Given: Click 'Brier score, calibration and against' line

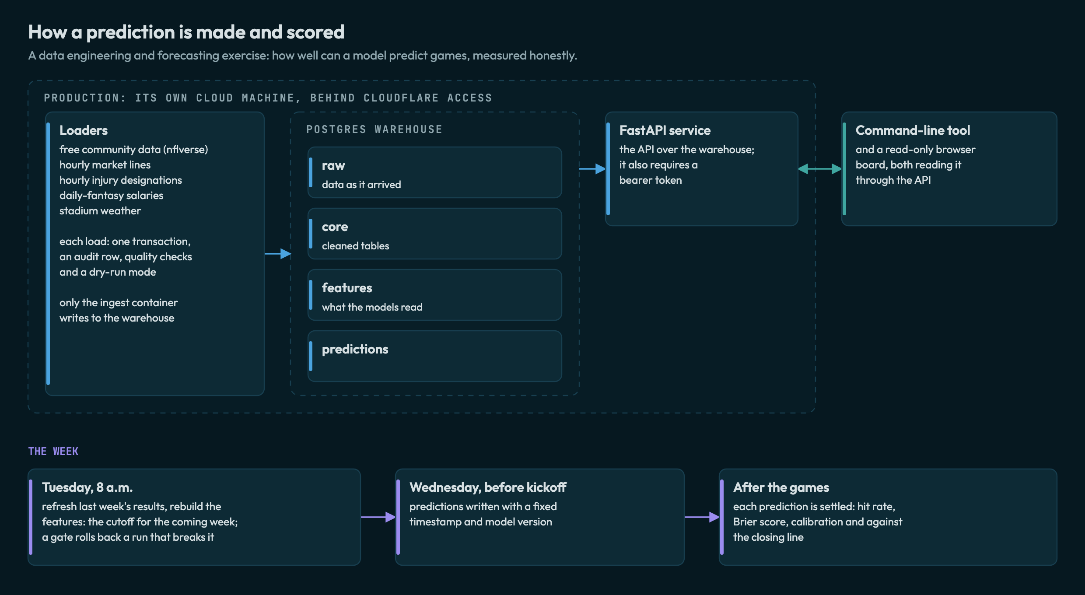Looking at the screenshot, I should [x=818, y=522].
